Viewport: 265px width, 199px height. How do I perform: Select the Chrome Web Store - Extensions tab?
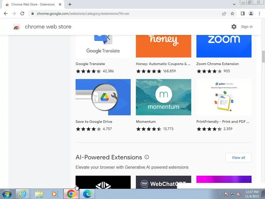33,4
